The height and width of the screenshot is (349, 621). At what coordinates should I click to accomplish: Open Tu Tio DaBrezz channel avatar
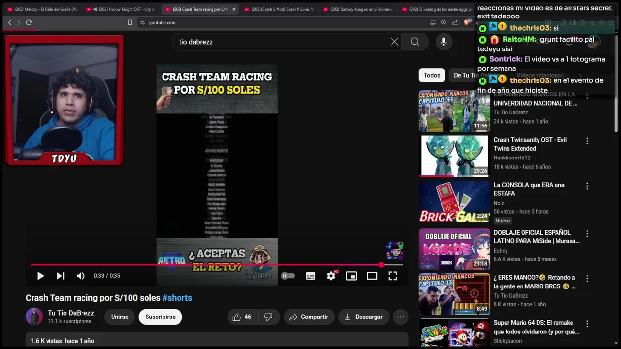click(x=34, y=317)
